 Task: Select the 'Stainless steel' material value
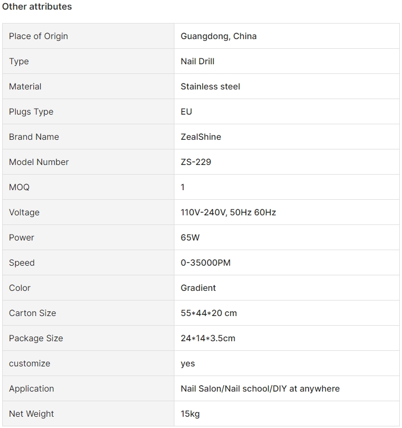210,87
